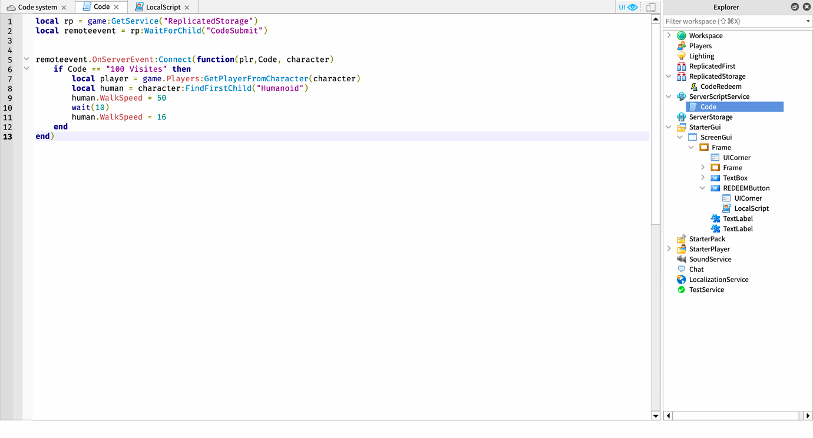Close the LocalScript tab
The image size is (813, 438).
tap(187, 8)
